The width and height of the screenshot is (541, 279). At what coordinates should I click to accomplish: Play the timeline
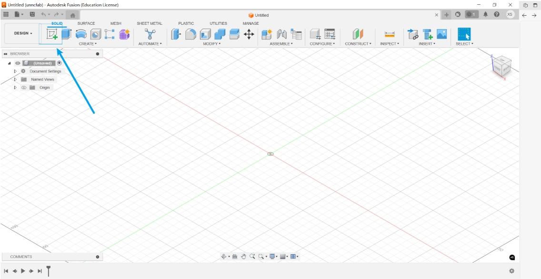point(23,271)
